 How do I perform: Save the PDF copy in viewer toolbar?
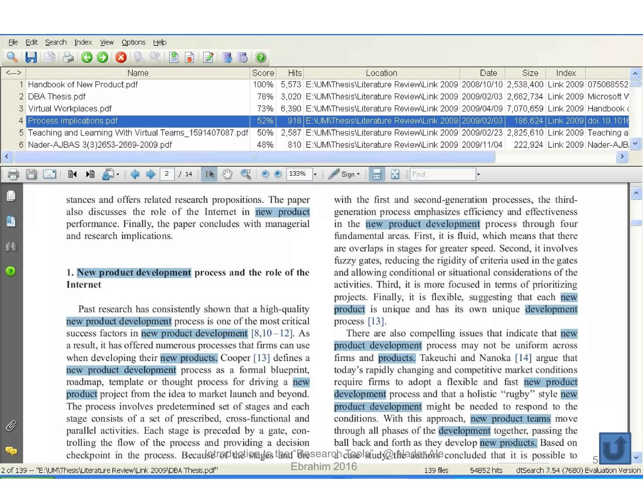pyautogui.click(x=31, y=174)
